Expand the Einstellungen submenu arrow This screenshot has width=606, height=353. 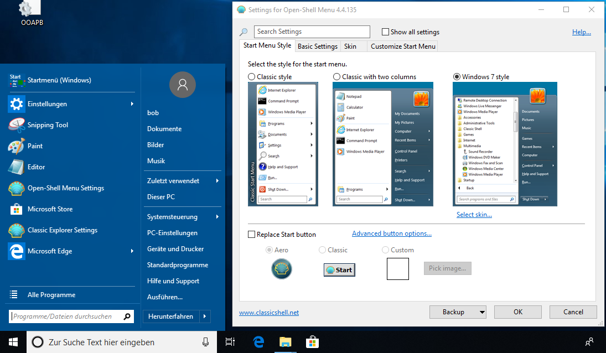tap(132, 104)
